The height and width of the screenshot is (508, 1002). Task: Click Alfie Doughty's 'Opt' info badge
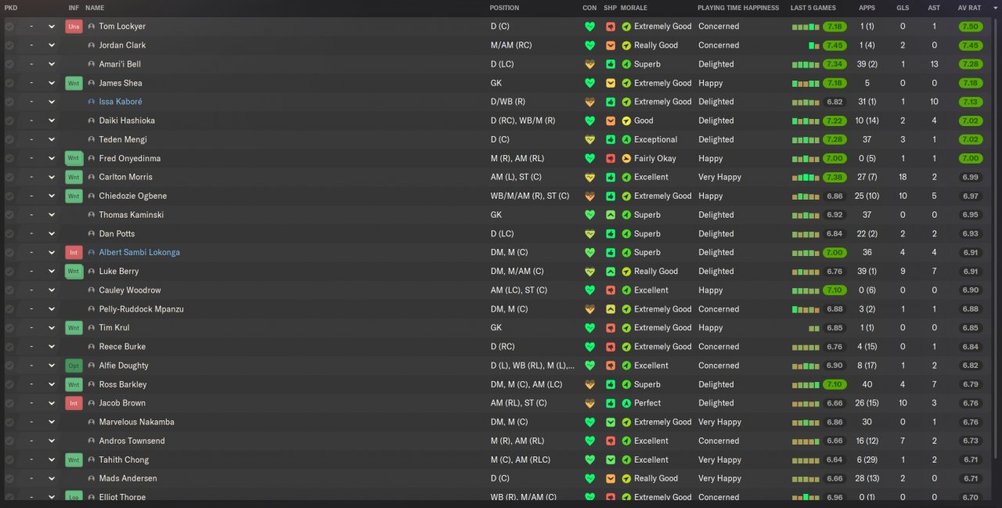[74, 366]
